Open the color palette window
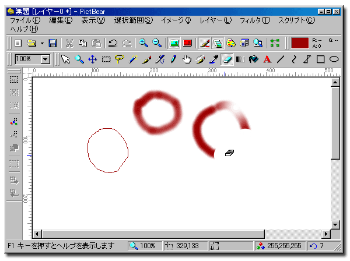 click(x=231, y=43)
